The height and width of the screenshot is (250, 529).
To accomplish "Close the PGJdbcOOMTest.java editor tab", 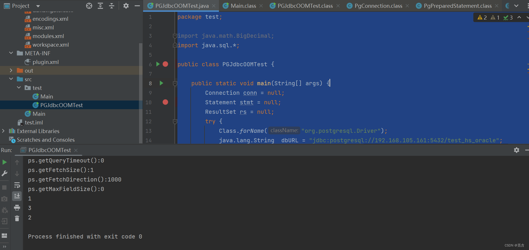I will 214,6.
